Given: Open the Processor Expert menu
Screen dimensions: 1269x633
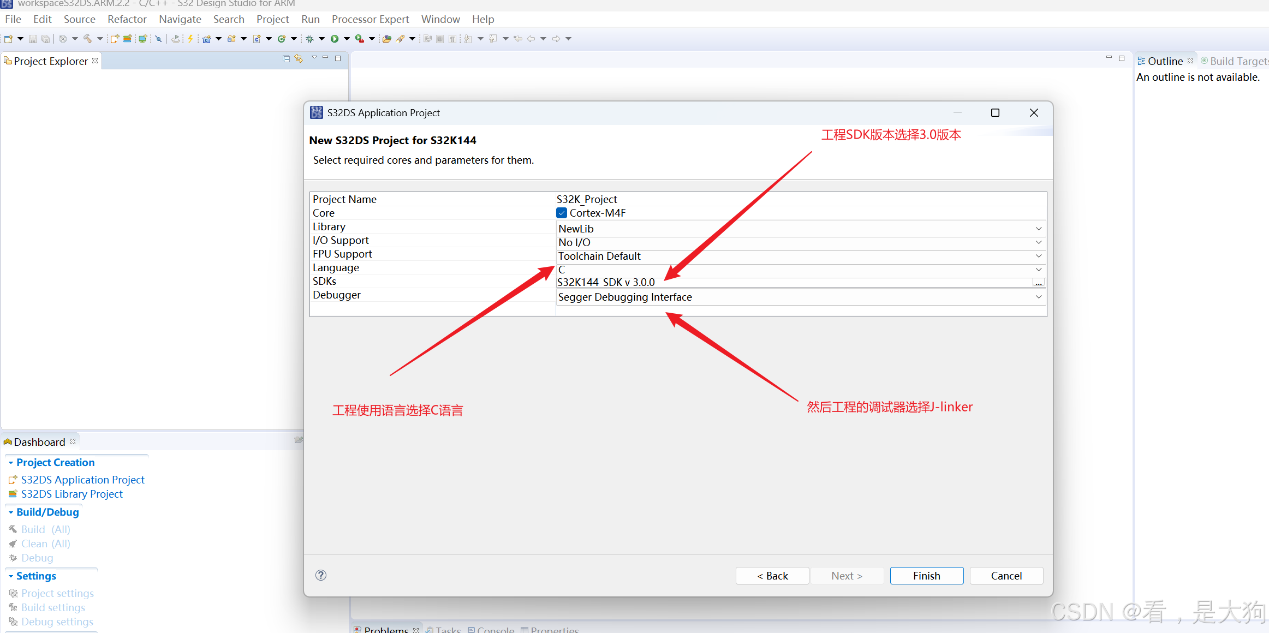Looking at the screenshot, I should [x=370, y=19].
